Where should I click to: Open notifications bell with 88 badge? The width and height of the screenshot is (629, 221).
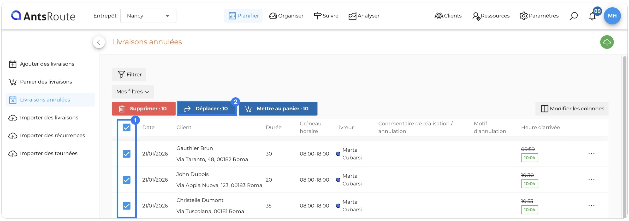pos(592,16)
